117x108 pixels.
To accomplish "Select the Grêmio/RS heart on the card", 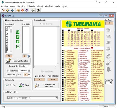I will 79,56.
